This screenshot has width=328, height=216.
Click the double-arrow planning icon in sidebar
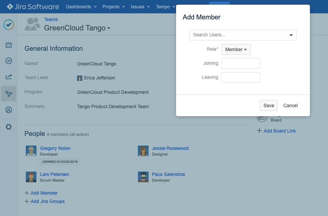pyautogui.click(x=9, y=61)
